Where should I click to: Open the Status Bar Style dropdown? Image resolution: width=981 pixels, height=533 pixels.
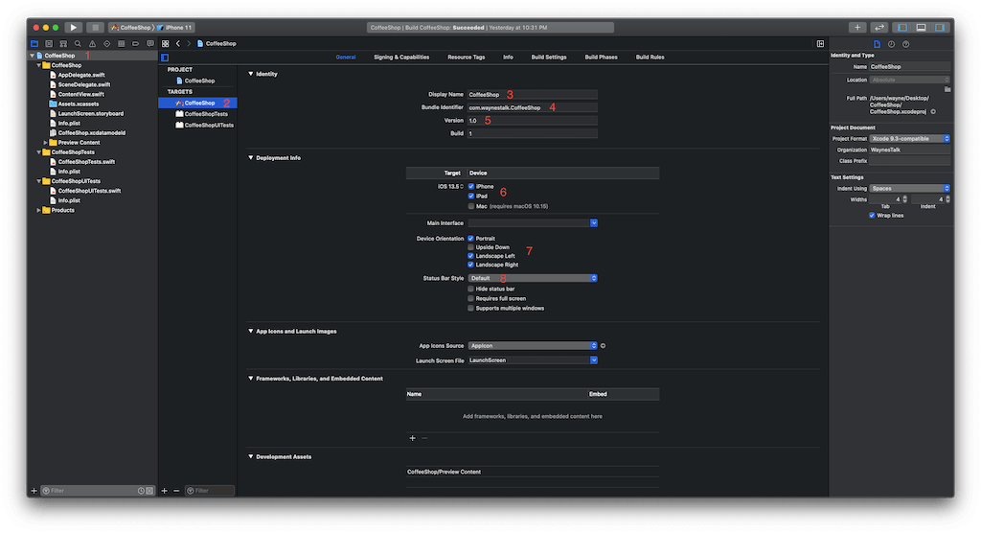pyautogui.click(x=533, y=278)
